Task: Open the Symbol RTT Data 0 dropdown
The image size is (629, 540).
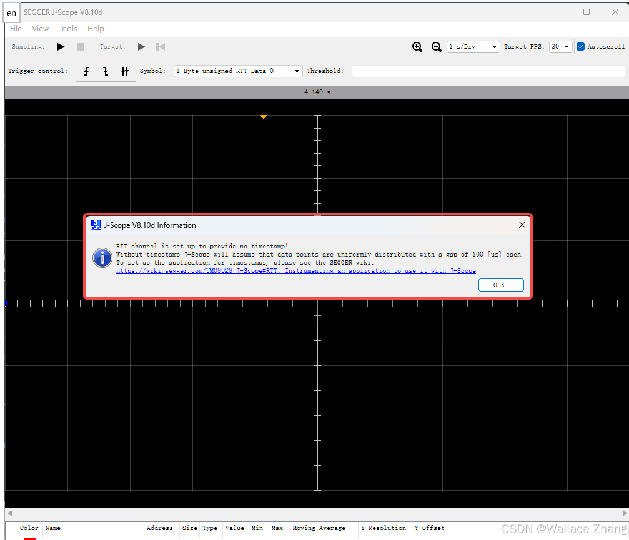Action: coord(238,71)
